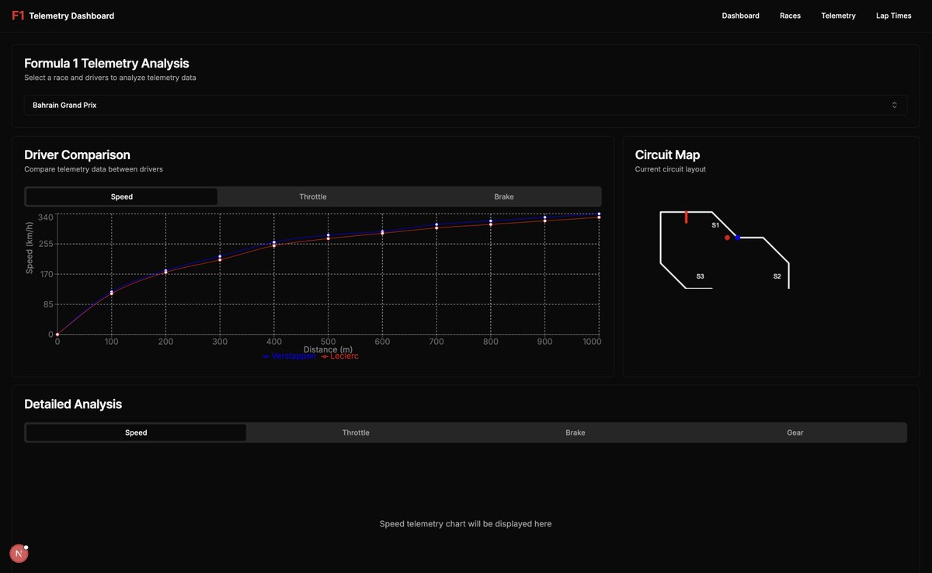Click the red F1 logo icon
932x573 pixels.
18,16
